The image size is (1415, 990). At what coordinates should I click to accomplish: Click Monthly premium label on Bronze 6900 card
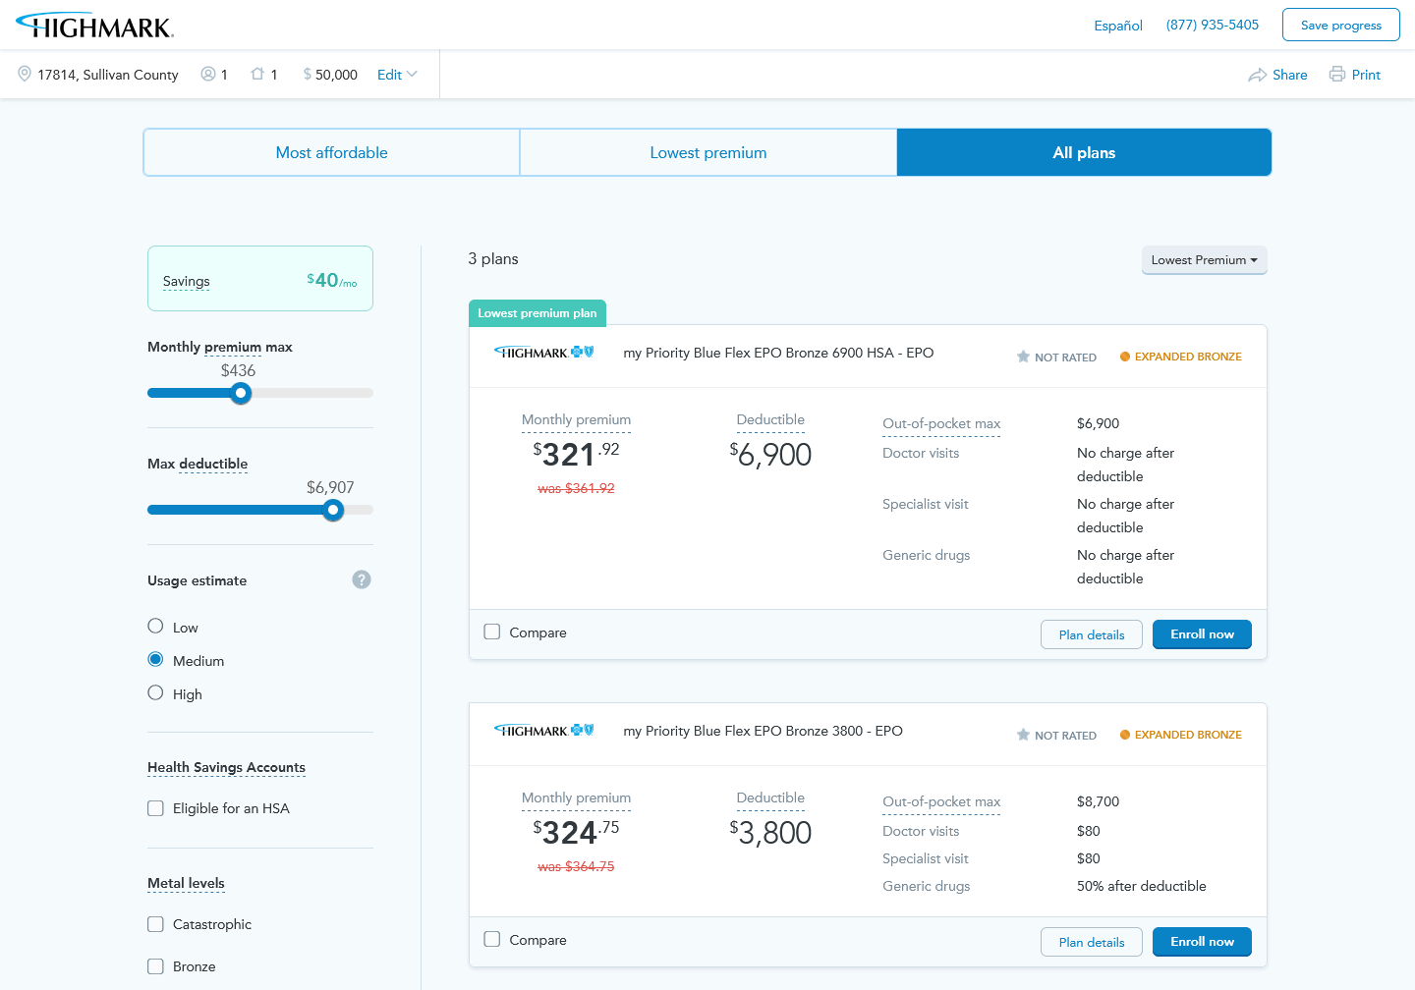click(576, 419)
